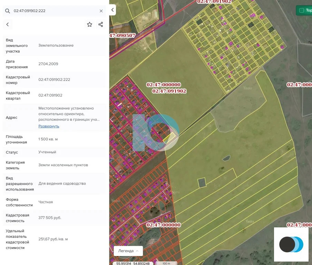Click the 251,67 руб./кв. м value
The height and width of the screenshot is (265, 312).
pos(53,239)
